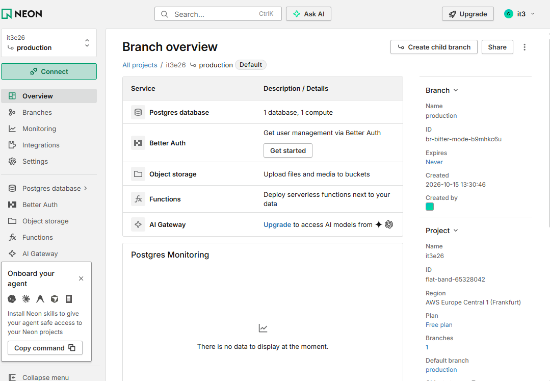Click the chart icon in Postgres Monitoring
The height and width of the screenshot is (381, 550).
click(x=263, y=328)
